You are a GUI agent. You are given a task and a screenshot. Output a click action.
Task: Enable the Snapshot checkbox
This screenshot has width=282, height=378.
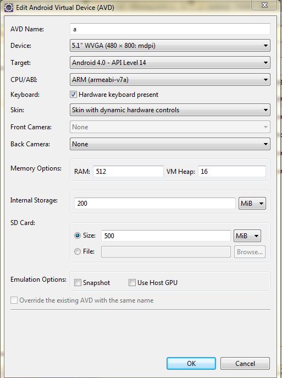78,282
